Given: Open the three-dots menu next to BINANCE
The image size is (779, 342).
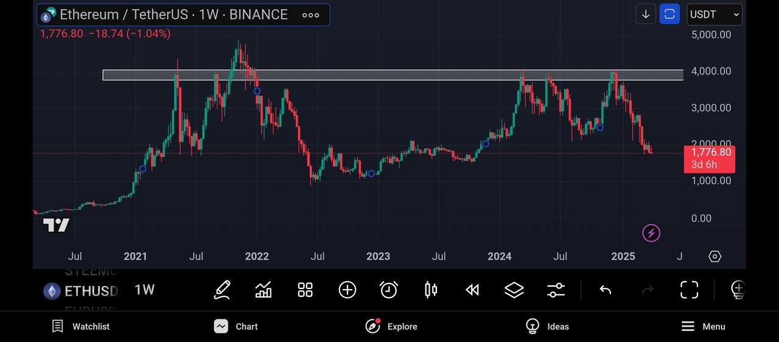Looking at the screenshot, I should 310,15.
